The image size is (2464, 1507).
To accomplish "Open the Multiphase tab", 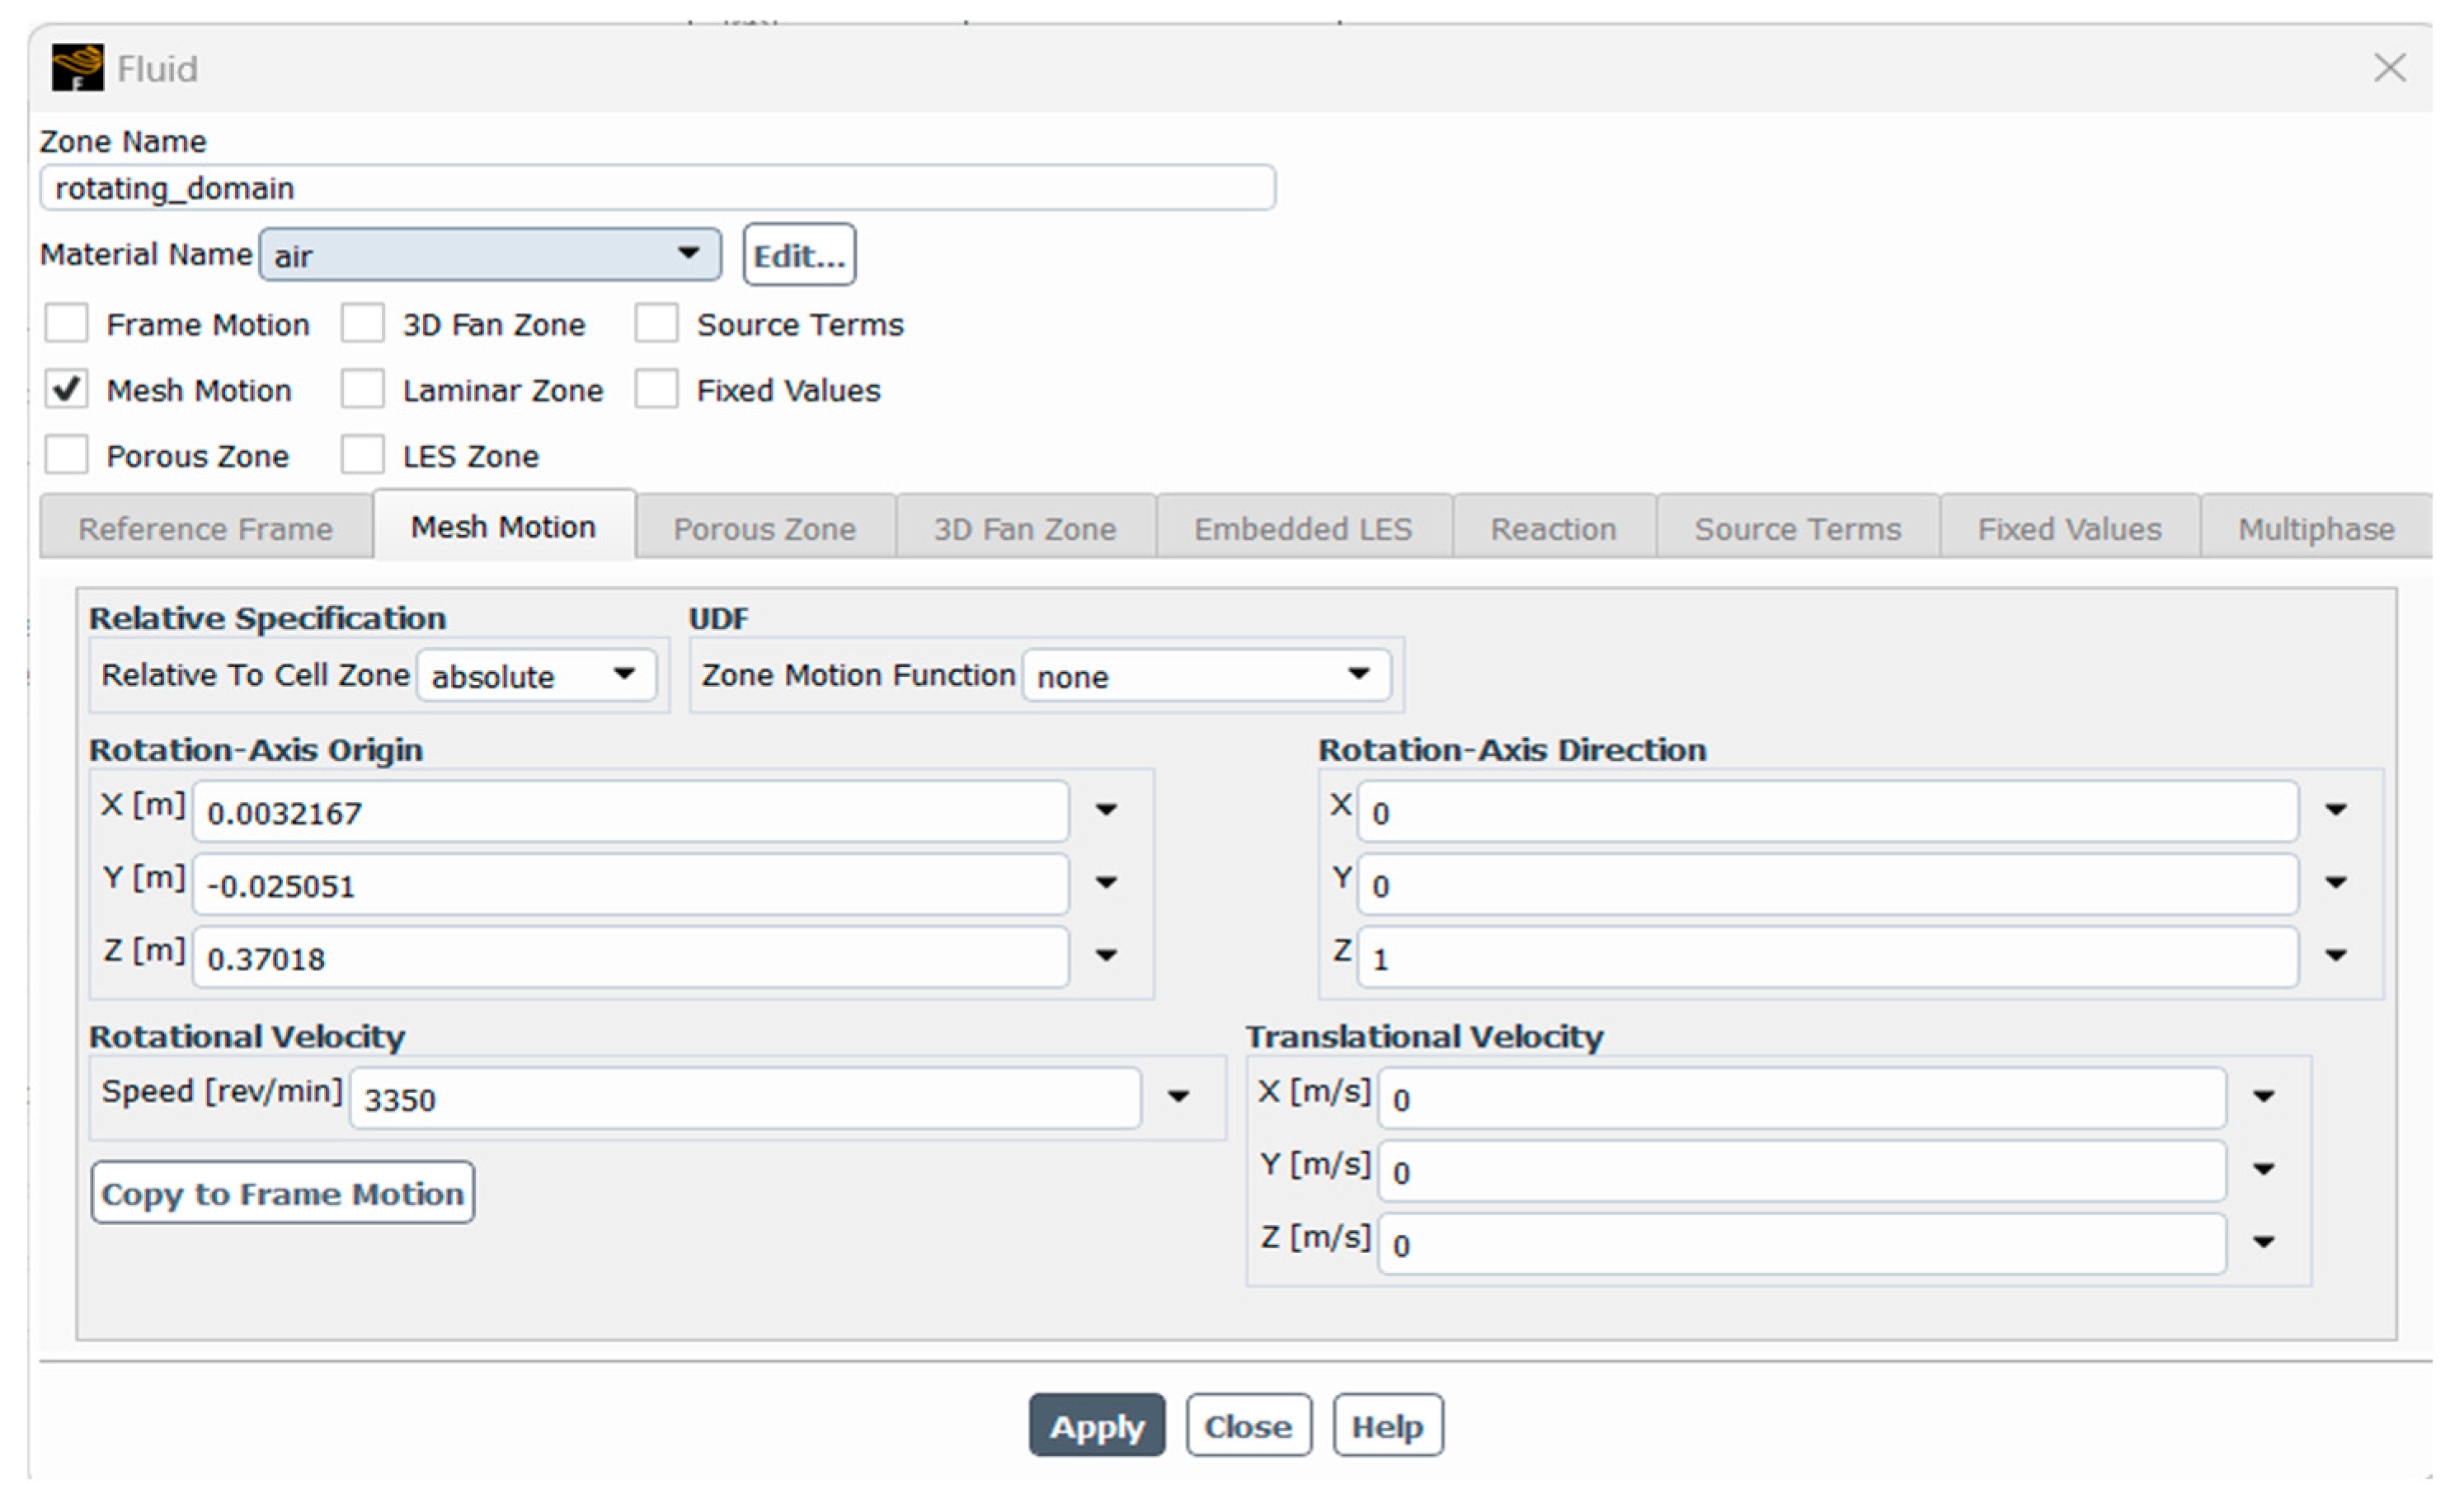I will 2315,528.
